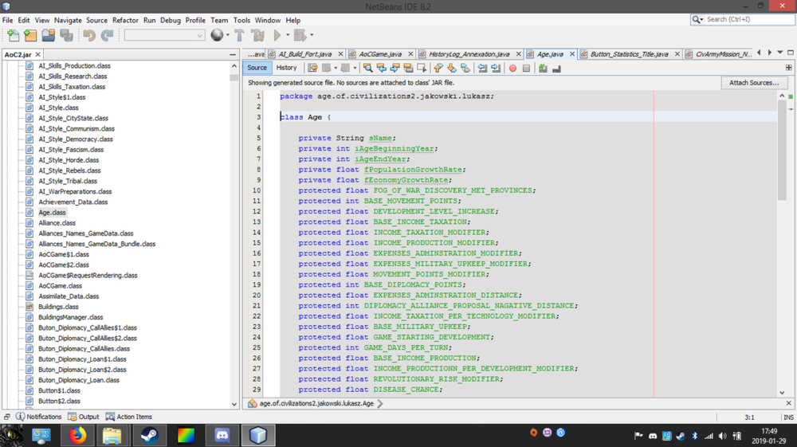The image size is (797, 447).
Task: Click Shift Line Left icon
Action: point(482,68)
